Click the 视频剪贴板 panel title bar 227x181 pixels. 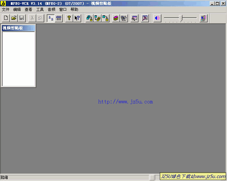coord(18,28)
